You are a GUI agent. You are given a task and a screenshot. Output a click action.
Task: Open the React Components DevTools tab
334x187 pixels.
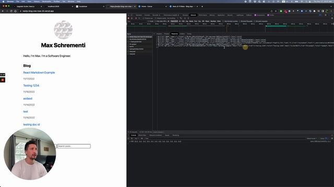(x=259, y=15)
